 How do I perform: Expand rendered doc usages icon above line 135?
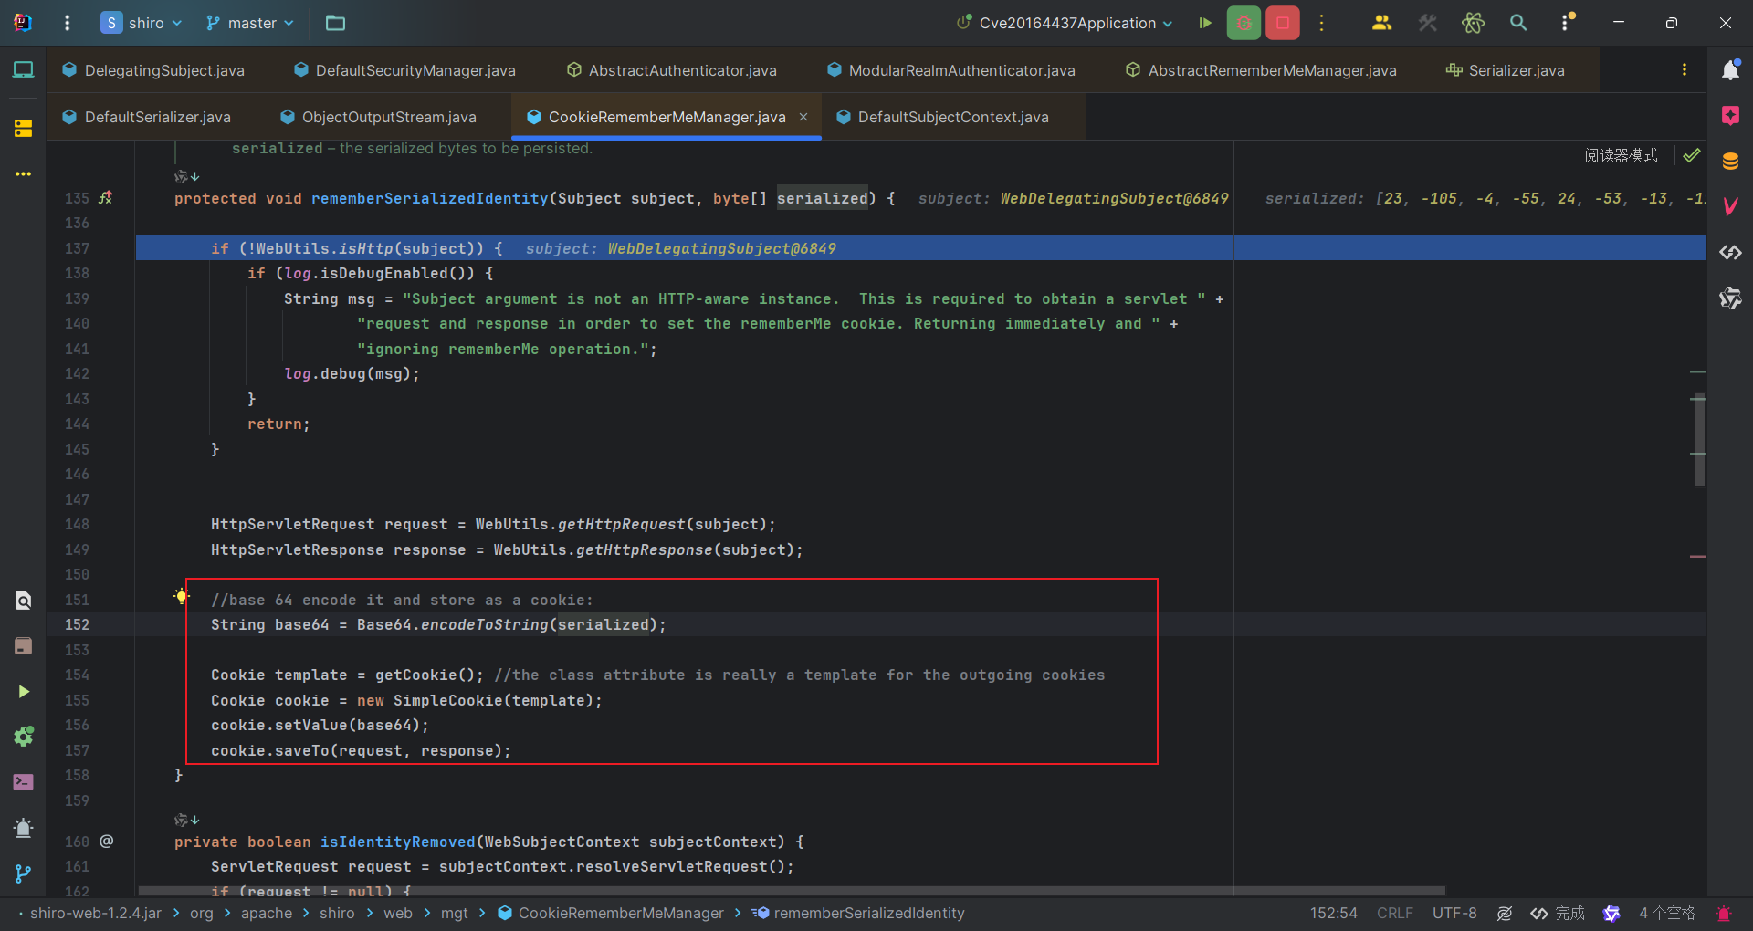pyautogui.click(x=187, y=176)
